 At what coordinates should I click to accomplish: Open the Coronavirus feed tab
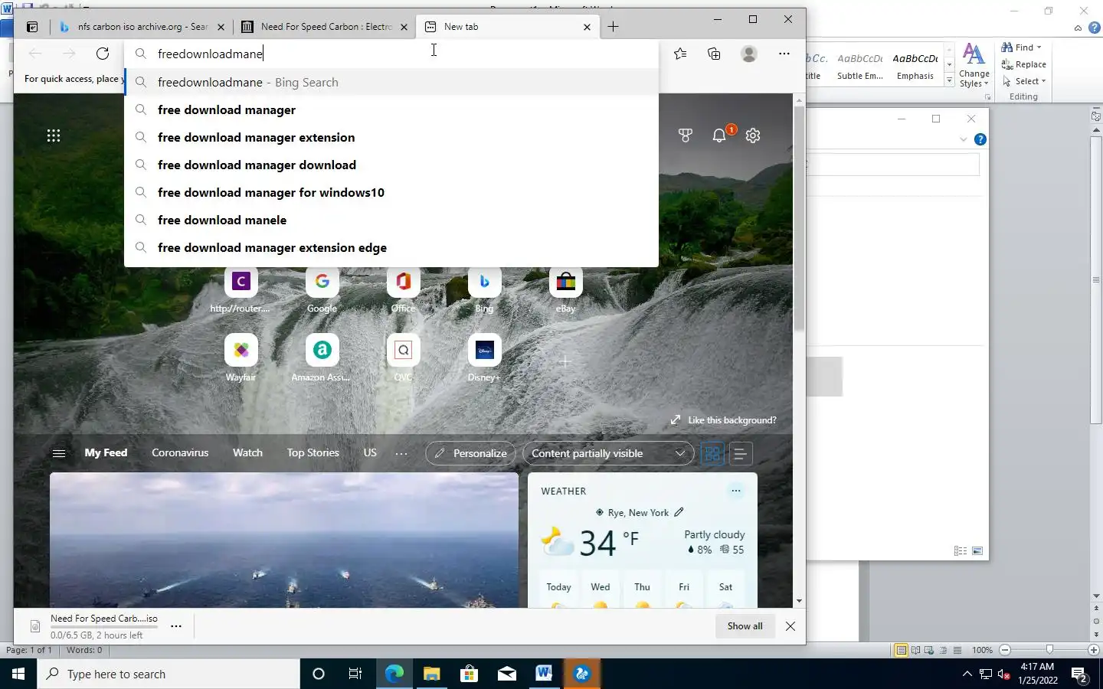180,453
